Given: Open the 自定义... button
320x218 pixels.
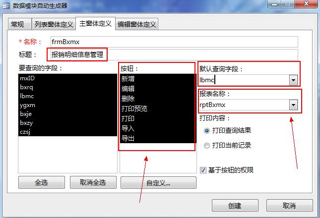Looking at the screenshot, I should click(x=158, y=182).
